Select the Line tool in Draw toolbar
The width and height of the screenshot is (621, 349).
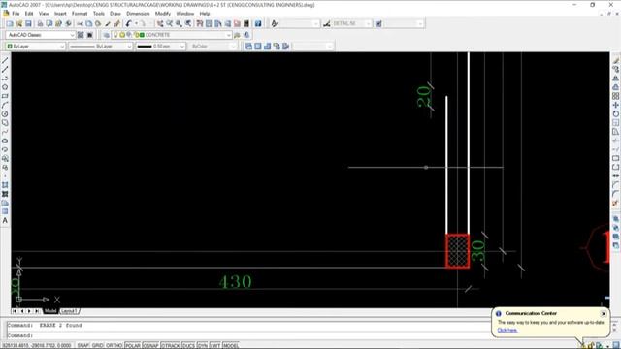(x=5, y=60)
